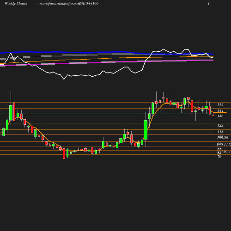The image size is (231, 231).
Task: Click the 122 price level label
Action: 220,125
